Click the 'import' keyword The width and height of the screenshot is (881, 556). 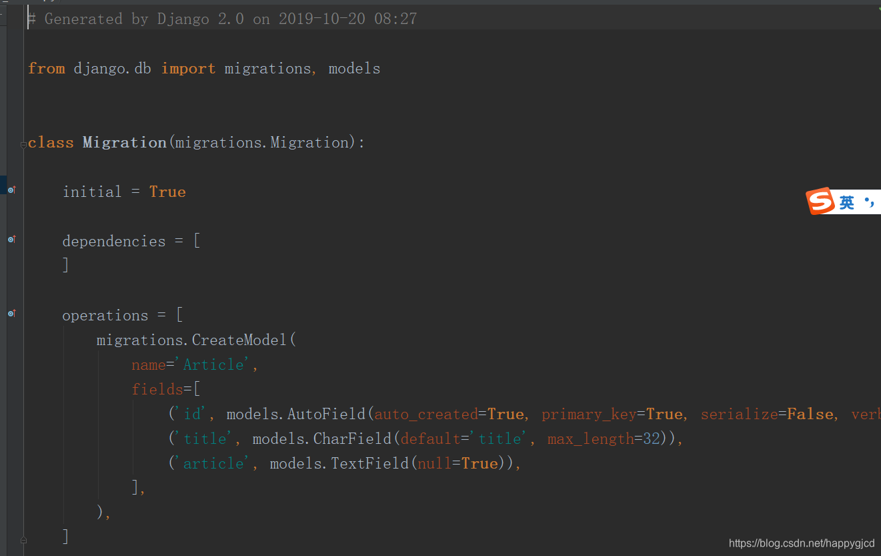pyautogui.click(x=188, y=69)
